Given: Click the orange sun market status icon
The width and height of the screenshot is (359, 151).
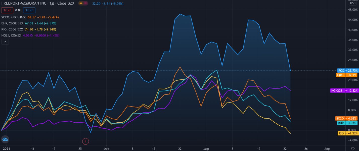Looking at the screenshot, I should click(x=81, y=4).
